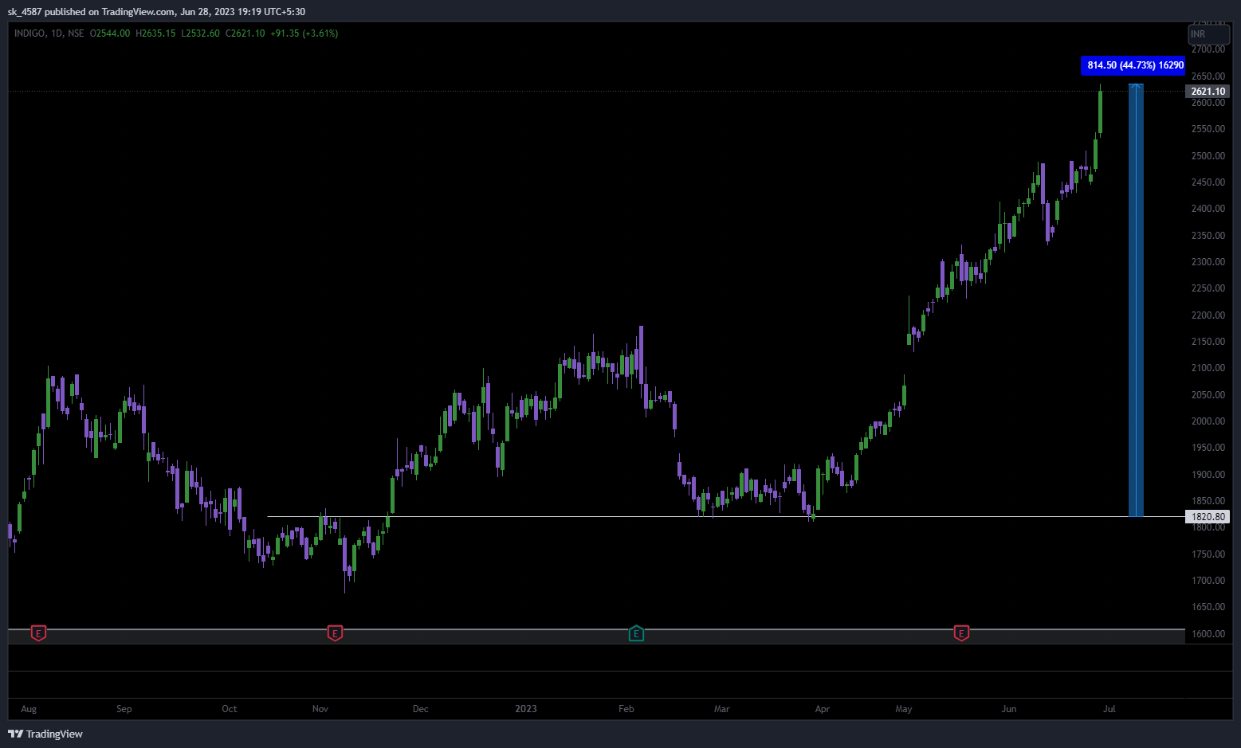
Task: Click the 2000.00 price scale label
Action: pos(1208,421)
